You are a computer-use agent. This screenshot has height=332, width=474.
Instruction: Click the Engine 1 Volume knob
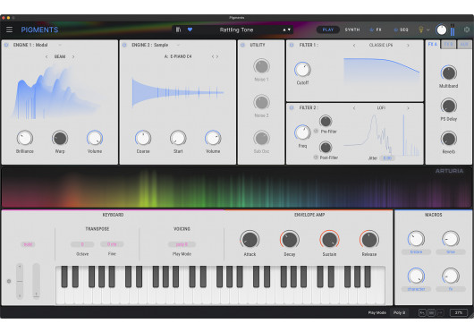95,138
